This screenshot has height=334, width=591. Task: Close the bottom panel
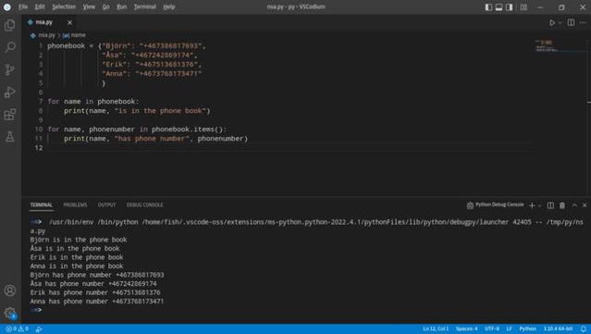(x=585, y=205)
